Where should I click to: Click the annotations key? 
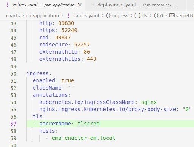coord(50,95)
